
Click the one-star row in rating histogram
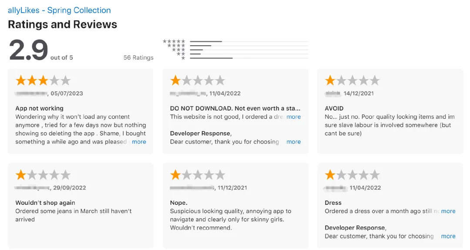[235, 58]
